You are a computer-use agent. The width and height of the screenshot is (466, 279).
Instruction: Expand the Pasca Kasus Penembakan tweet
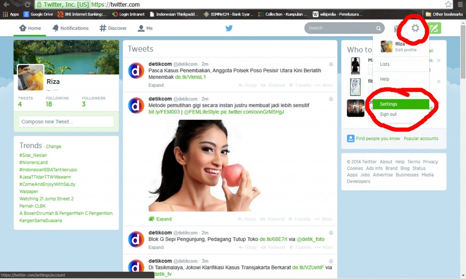156,85
